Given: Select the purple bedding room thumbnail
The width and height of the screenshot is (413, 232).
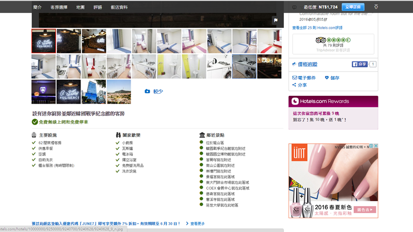Looking at the screenshot, I should [194, 41].
